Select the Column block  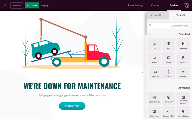pos(156,73)
